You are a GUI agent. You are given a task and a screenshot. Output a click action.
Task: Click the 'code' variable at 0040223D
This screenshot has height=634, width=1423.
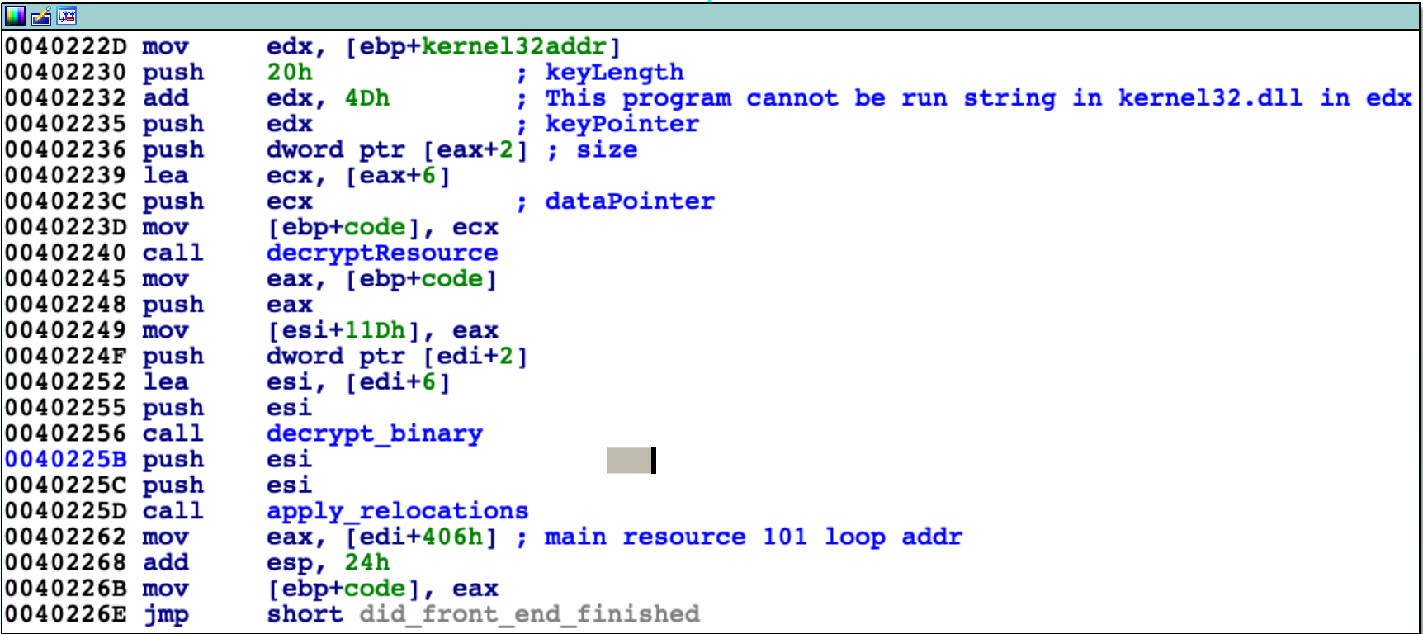coord(375,227)
